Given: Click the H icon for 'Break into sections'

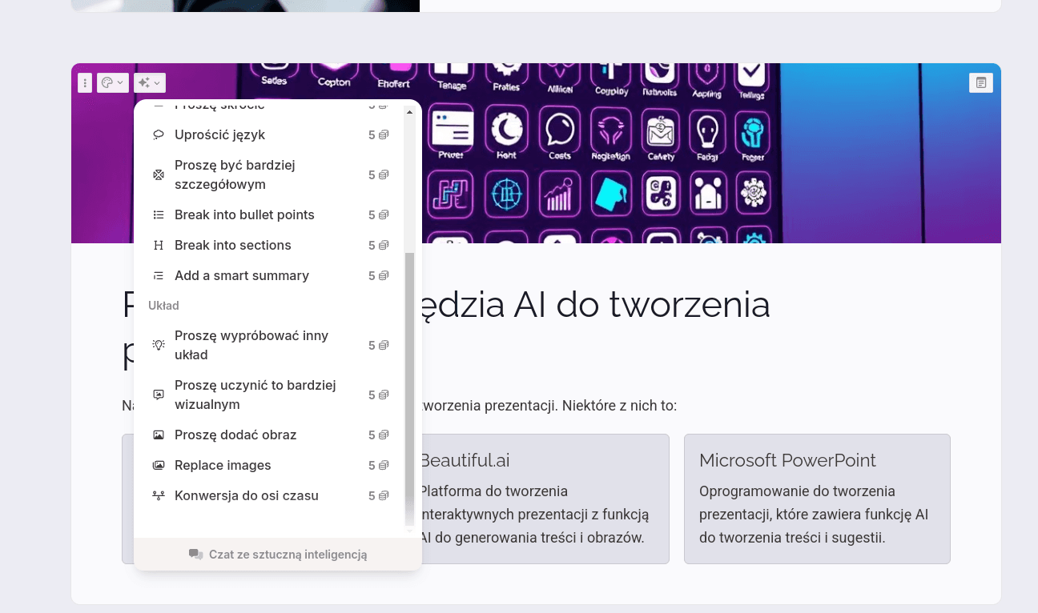Looking at the screenshot, I should pos(159,245).
